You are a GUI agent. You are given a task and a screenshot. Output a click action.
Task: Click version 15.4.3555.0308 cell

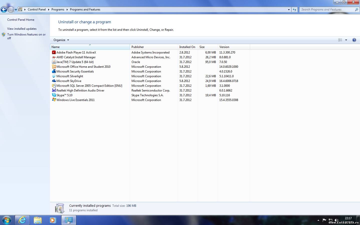[x=229, y=100]
